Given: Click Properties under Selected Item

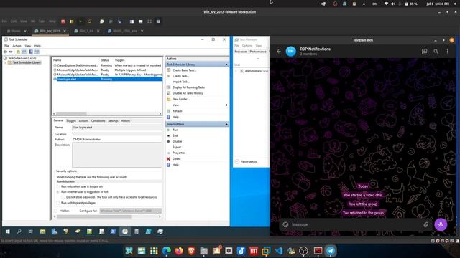Looking at the screenshot, I should pyautogui.click(x=179, y=153).
